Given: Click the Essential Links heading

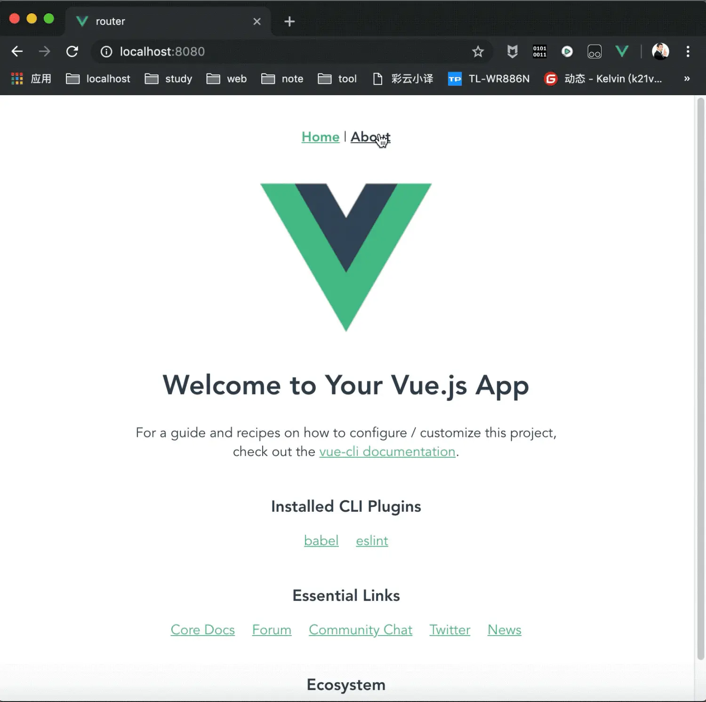Looking at the screenshot, I should pos(346,596).
